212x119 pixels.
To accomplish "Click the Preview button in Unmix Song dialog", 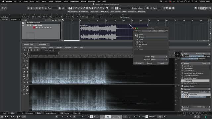I will 139,63.
